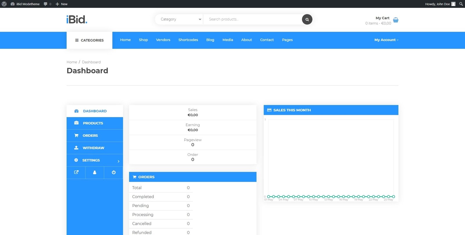465x235 pixels.
Task: Open the About menu item
Action: click(x=246, y=40)
